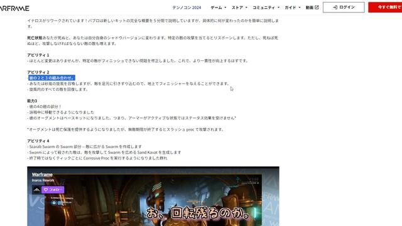Screen dimensions: 402x226
Task: Click the 詠唱中に移動できるようになりました line
Action: [x=60, y=112]
